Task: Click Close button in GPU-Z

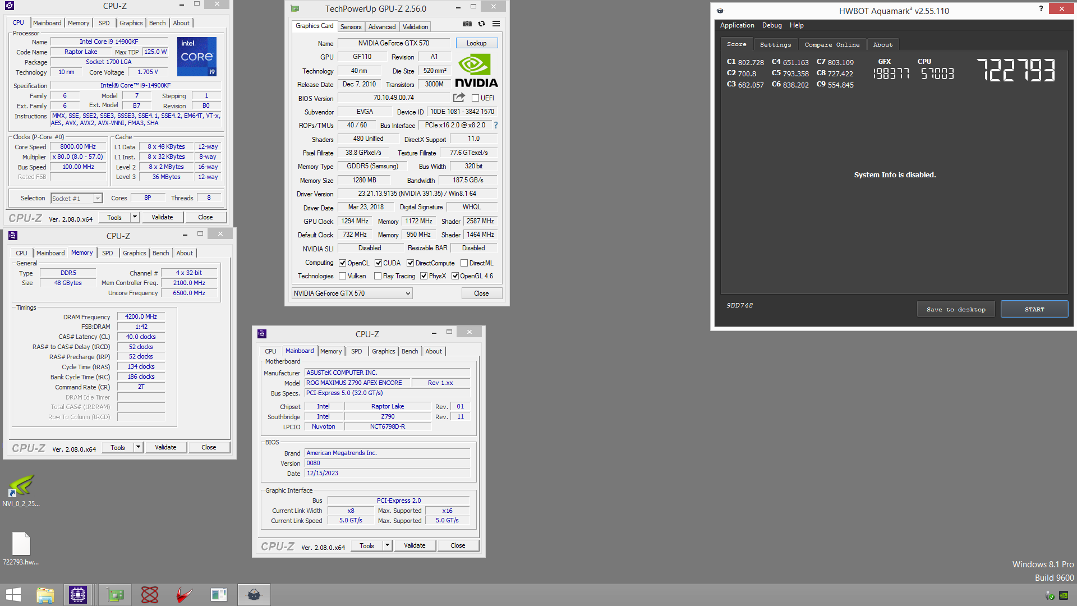Action: tap(481, 293)
